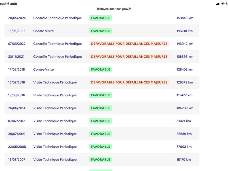Click DÉFAVORABLE badge dated 16/02/2018
228x171 pixels.
129,82
